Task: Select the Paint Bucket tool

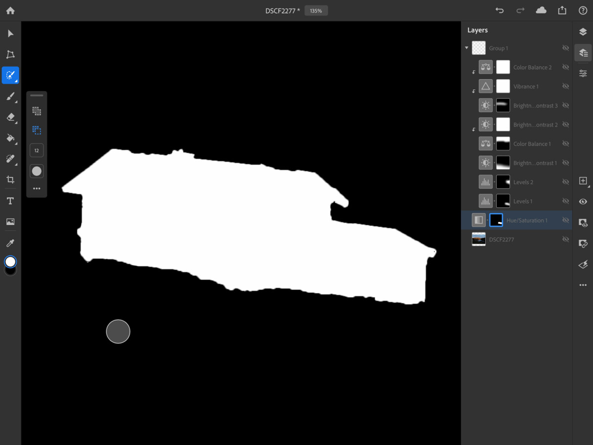Action: [x=10, y=138]
